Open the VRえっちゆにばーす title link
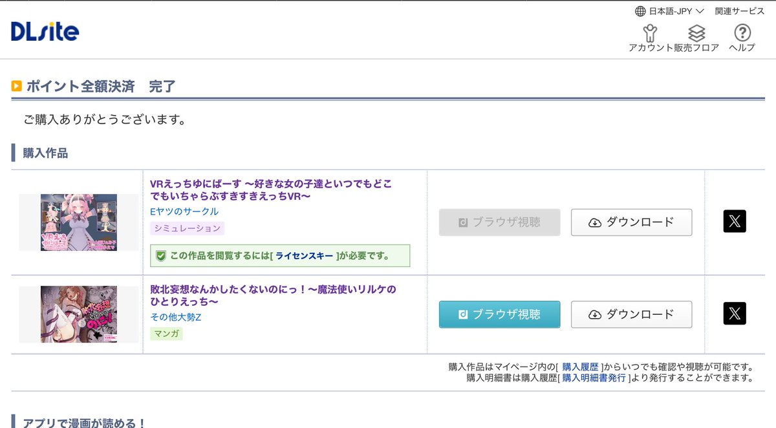 [x=271, y=189]
